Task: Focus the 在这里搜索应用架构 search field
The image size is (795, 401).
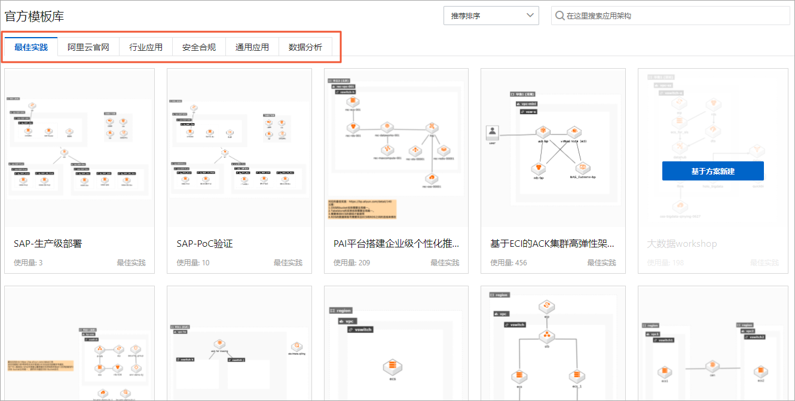Action: pyautogui.click(x=670, y=16)
